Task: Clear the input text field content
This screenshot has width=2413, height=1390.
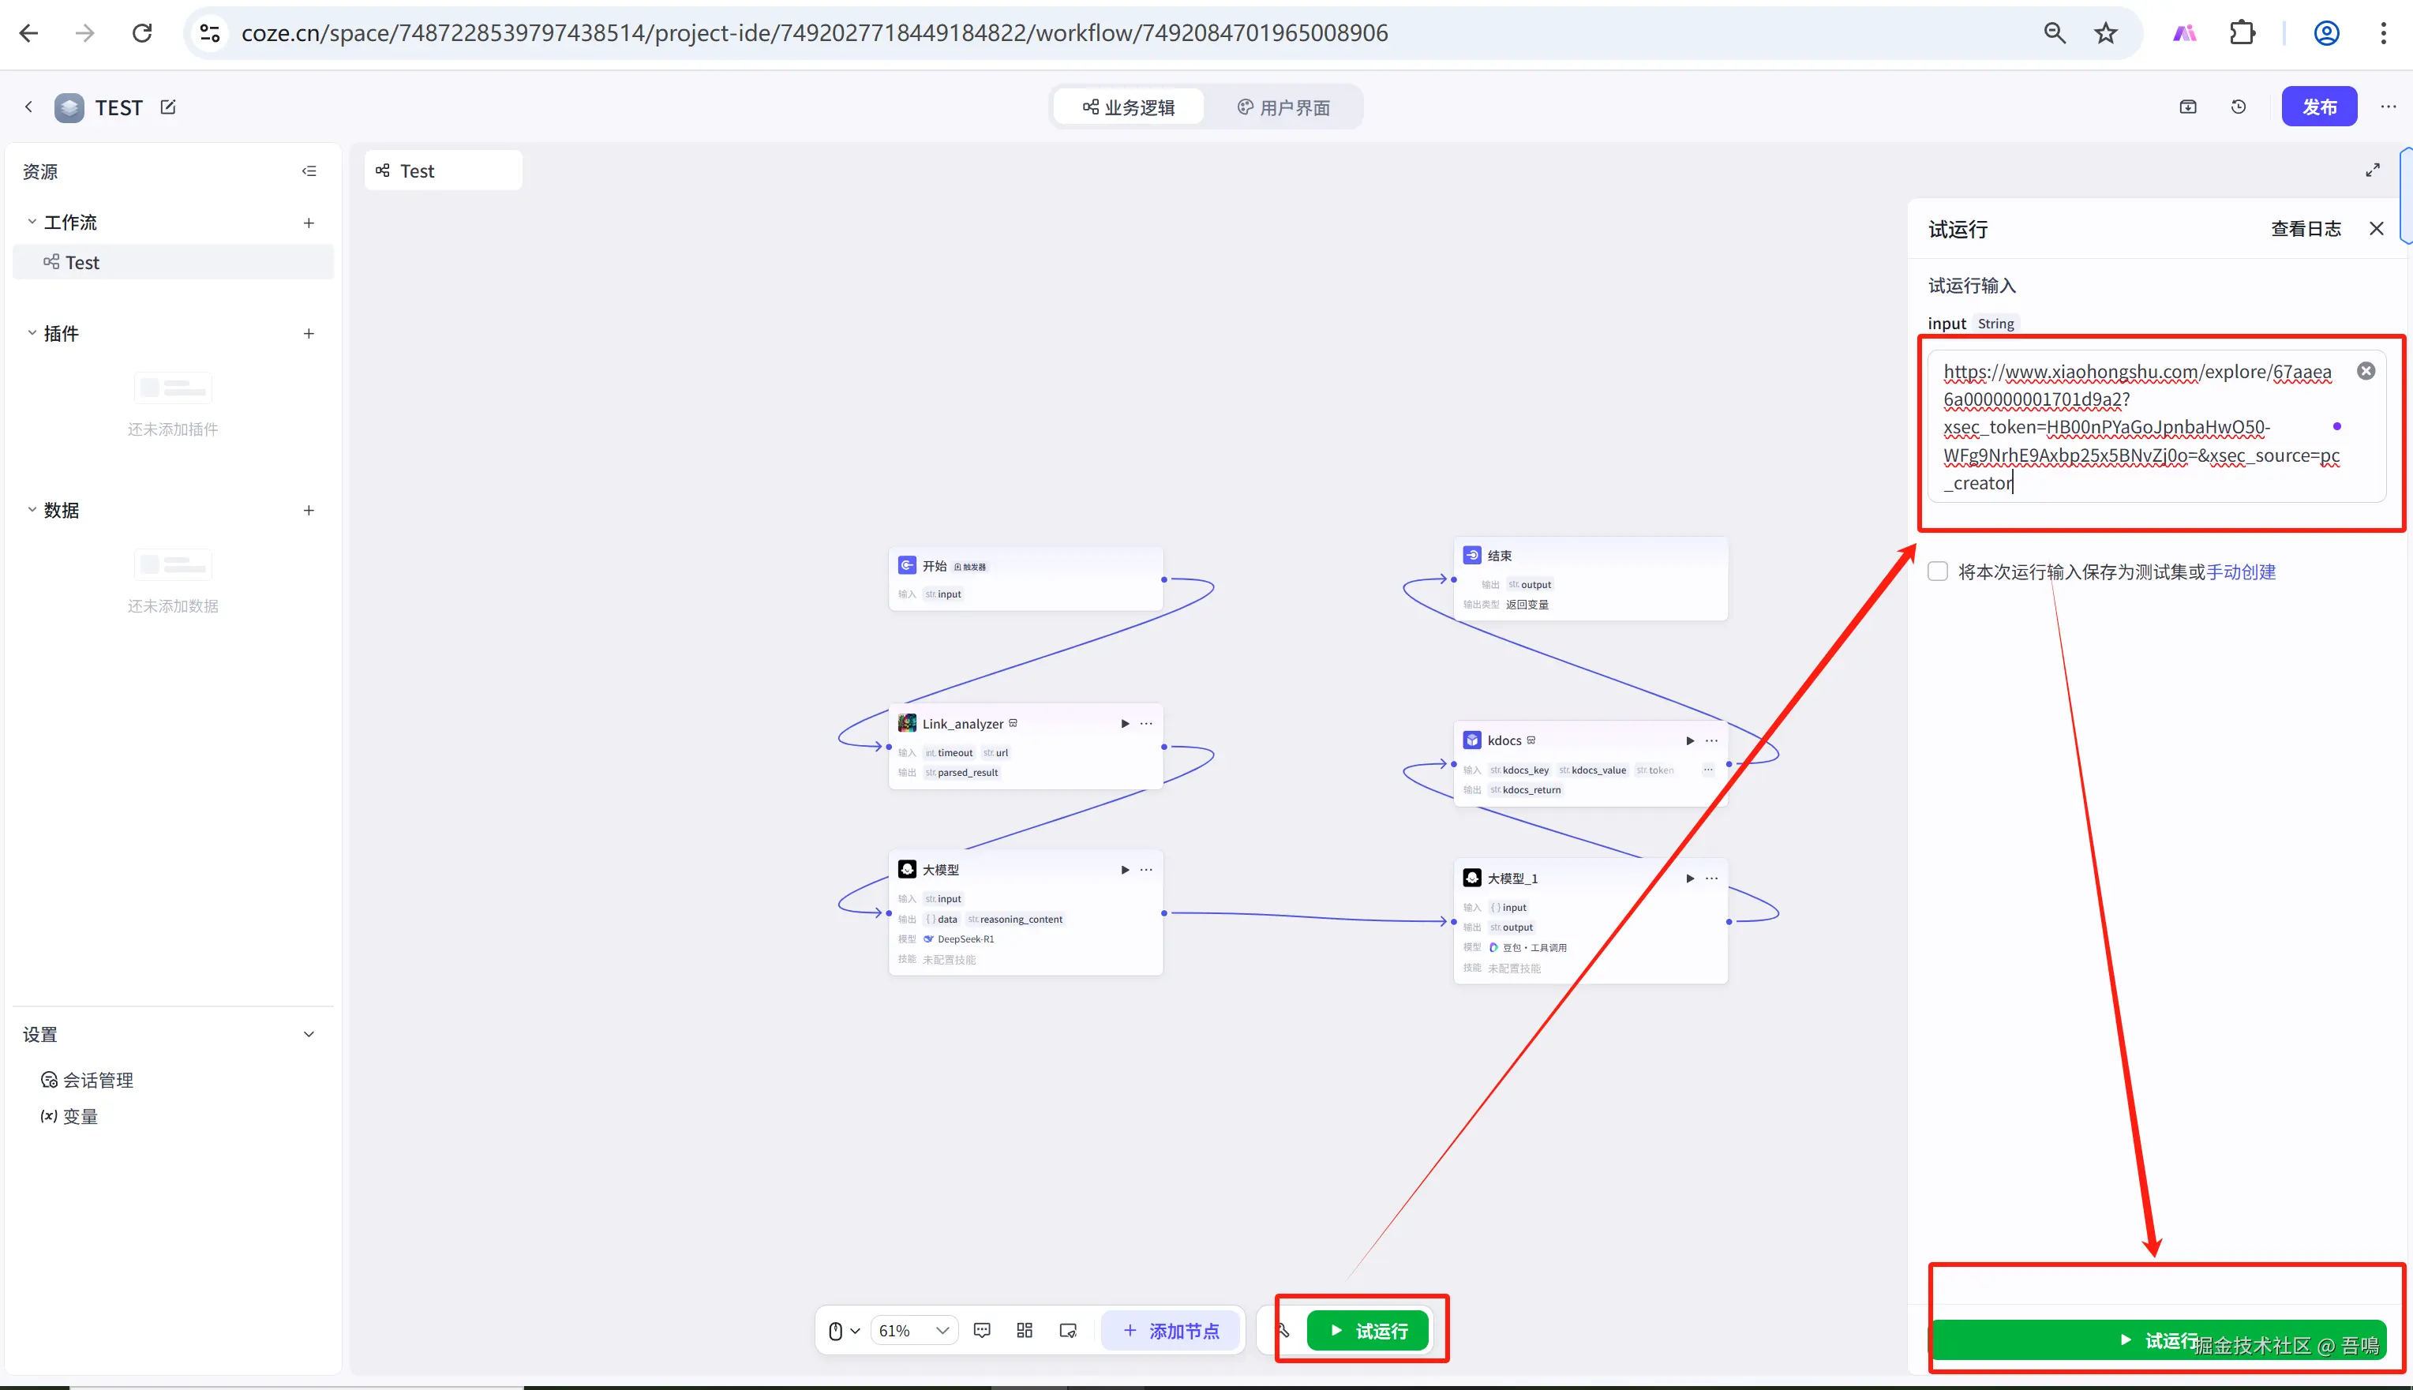Action: (2366, 371)
